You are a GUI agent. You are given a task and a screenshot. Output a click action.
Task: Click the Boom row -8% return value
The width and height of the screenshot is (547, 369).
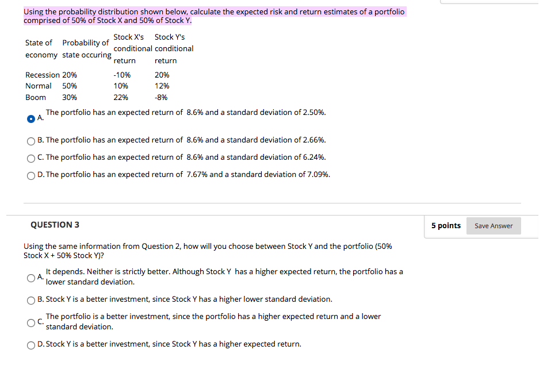tap(161, 97)
